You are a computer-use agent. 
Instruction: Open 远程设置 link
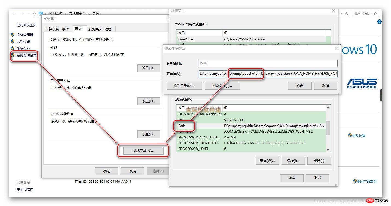23,42
